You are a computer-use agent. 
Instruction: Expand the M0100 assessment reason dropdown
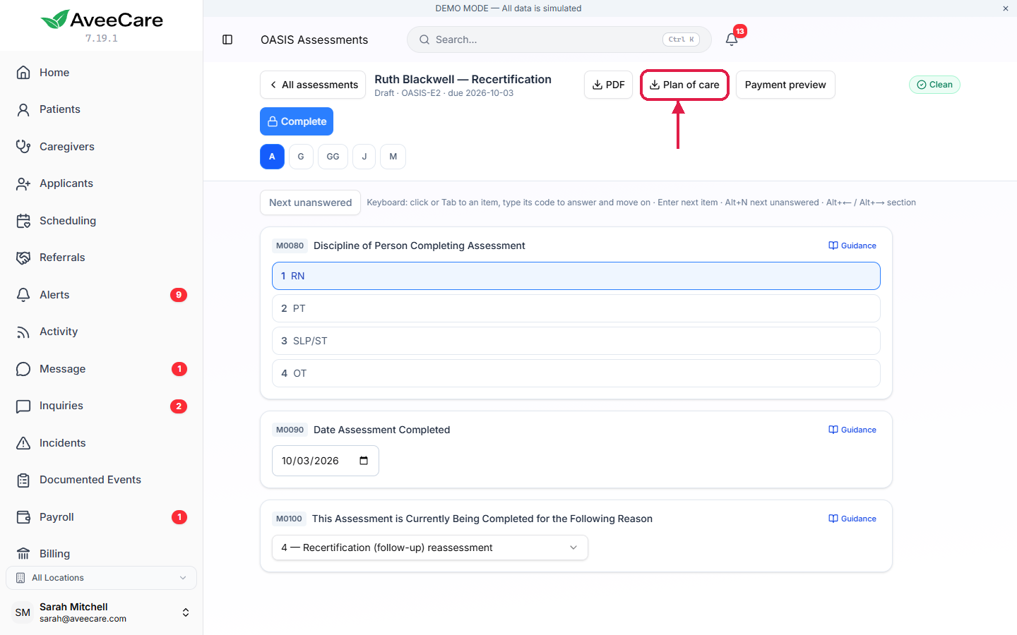[430, 548]
